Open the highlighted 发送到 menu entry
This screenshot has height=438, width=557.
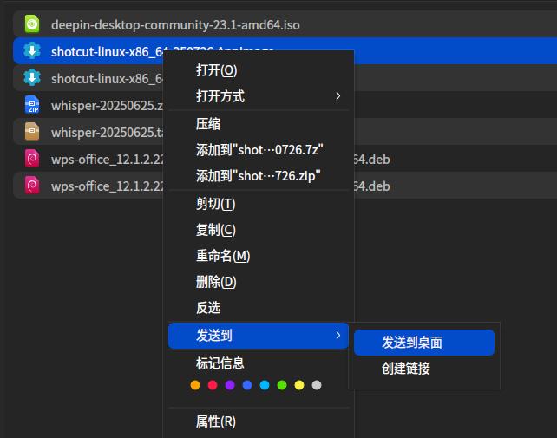click(259, 336)
